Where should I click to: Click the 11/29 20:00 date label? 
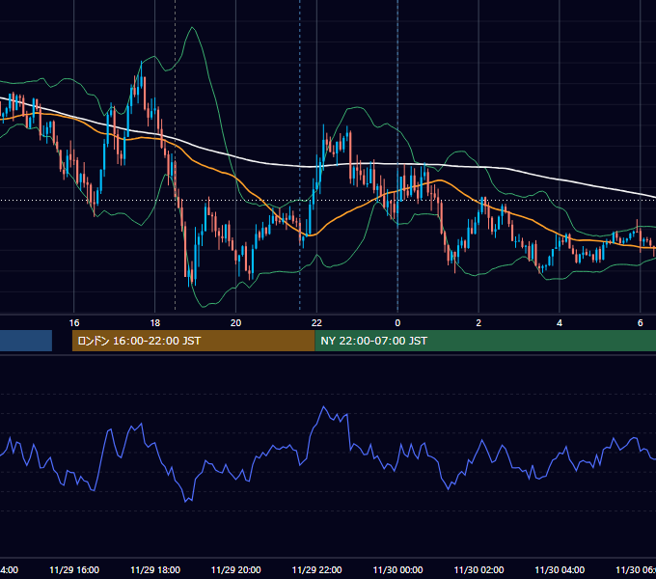click(x=236, y=569)
